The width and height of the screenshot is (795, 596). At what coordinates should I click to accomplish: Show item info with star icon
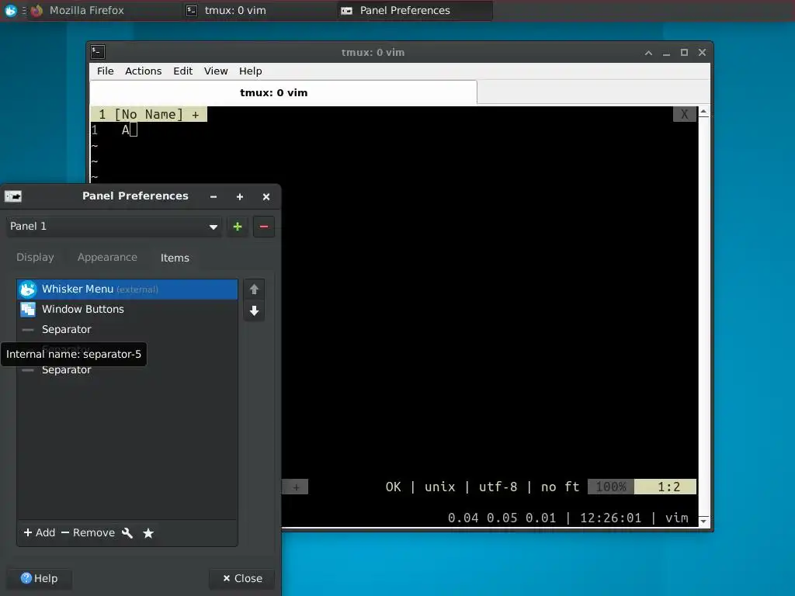coord(148,532)
